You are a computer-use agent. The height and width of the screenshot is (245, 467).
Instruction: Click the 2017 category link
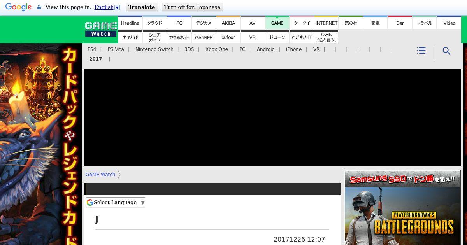click(x=95, y=59)
